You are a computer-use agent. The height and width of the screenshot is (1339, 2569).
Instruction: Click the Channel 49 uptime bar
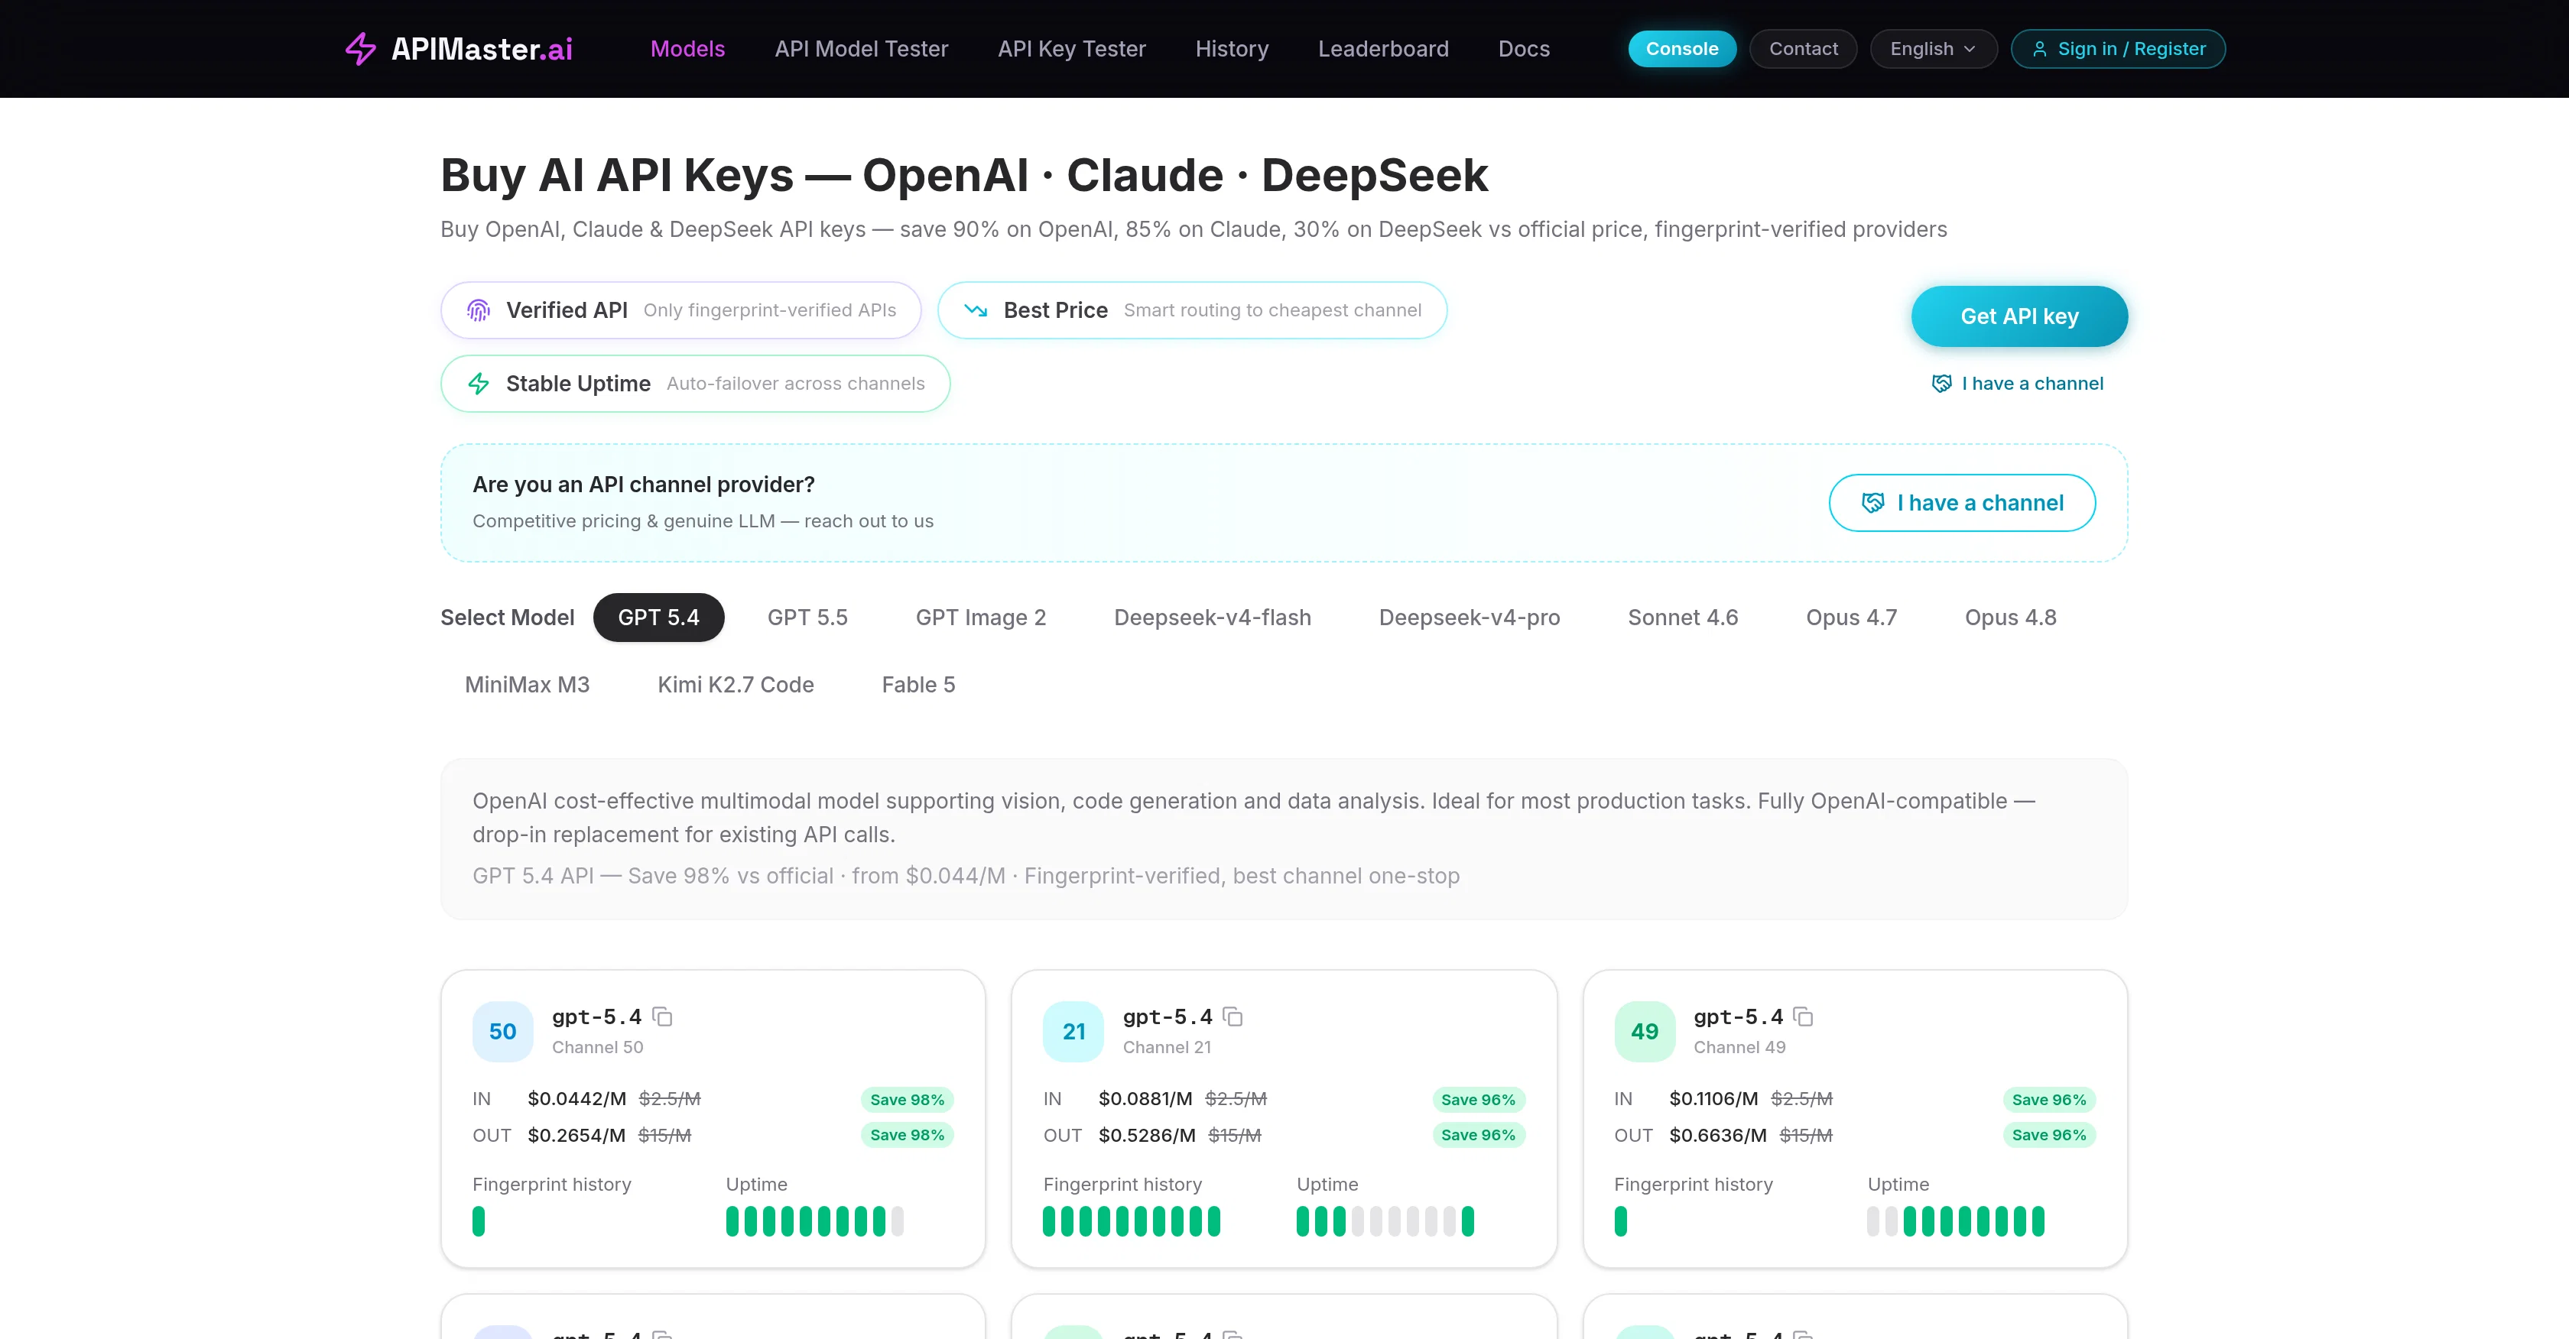(1956, 1221)
